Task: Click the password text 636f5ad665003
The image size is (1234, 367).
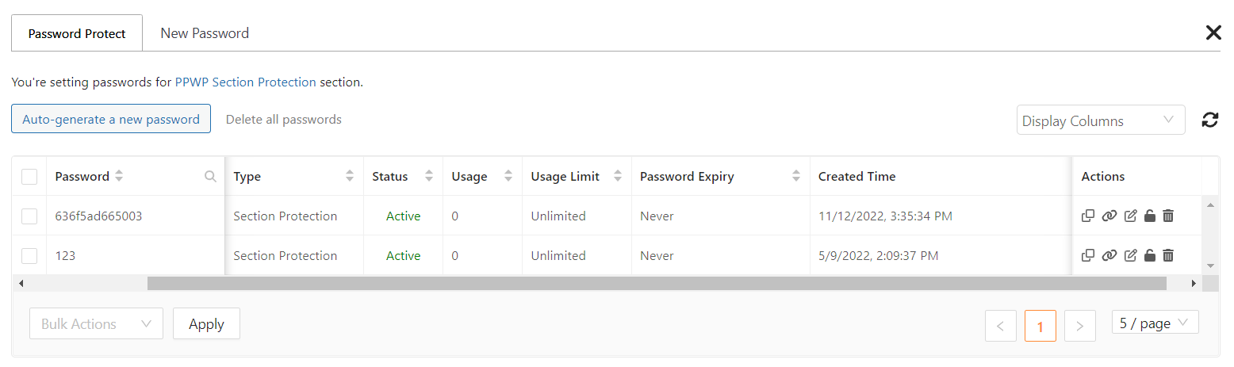Action: pos(98,216)
